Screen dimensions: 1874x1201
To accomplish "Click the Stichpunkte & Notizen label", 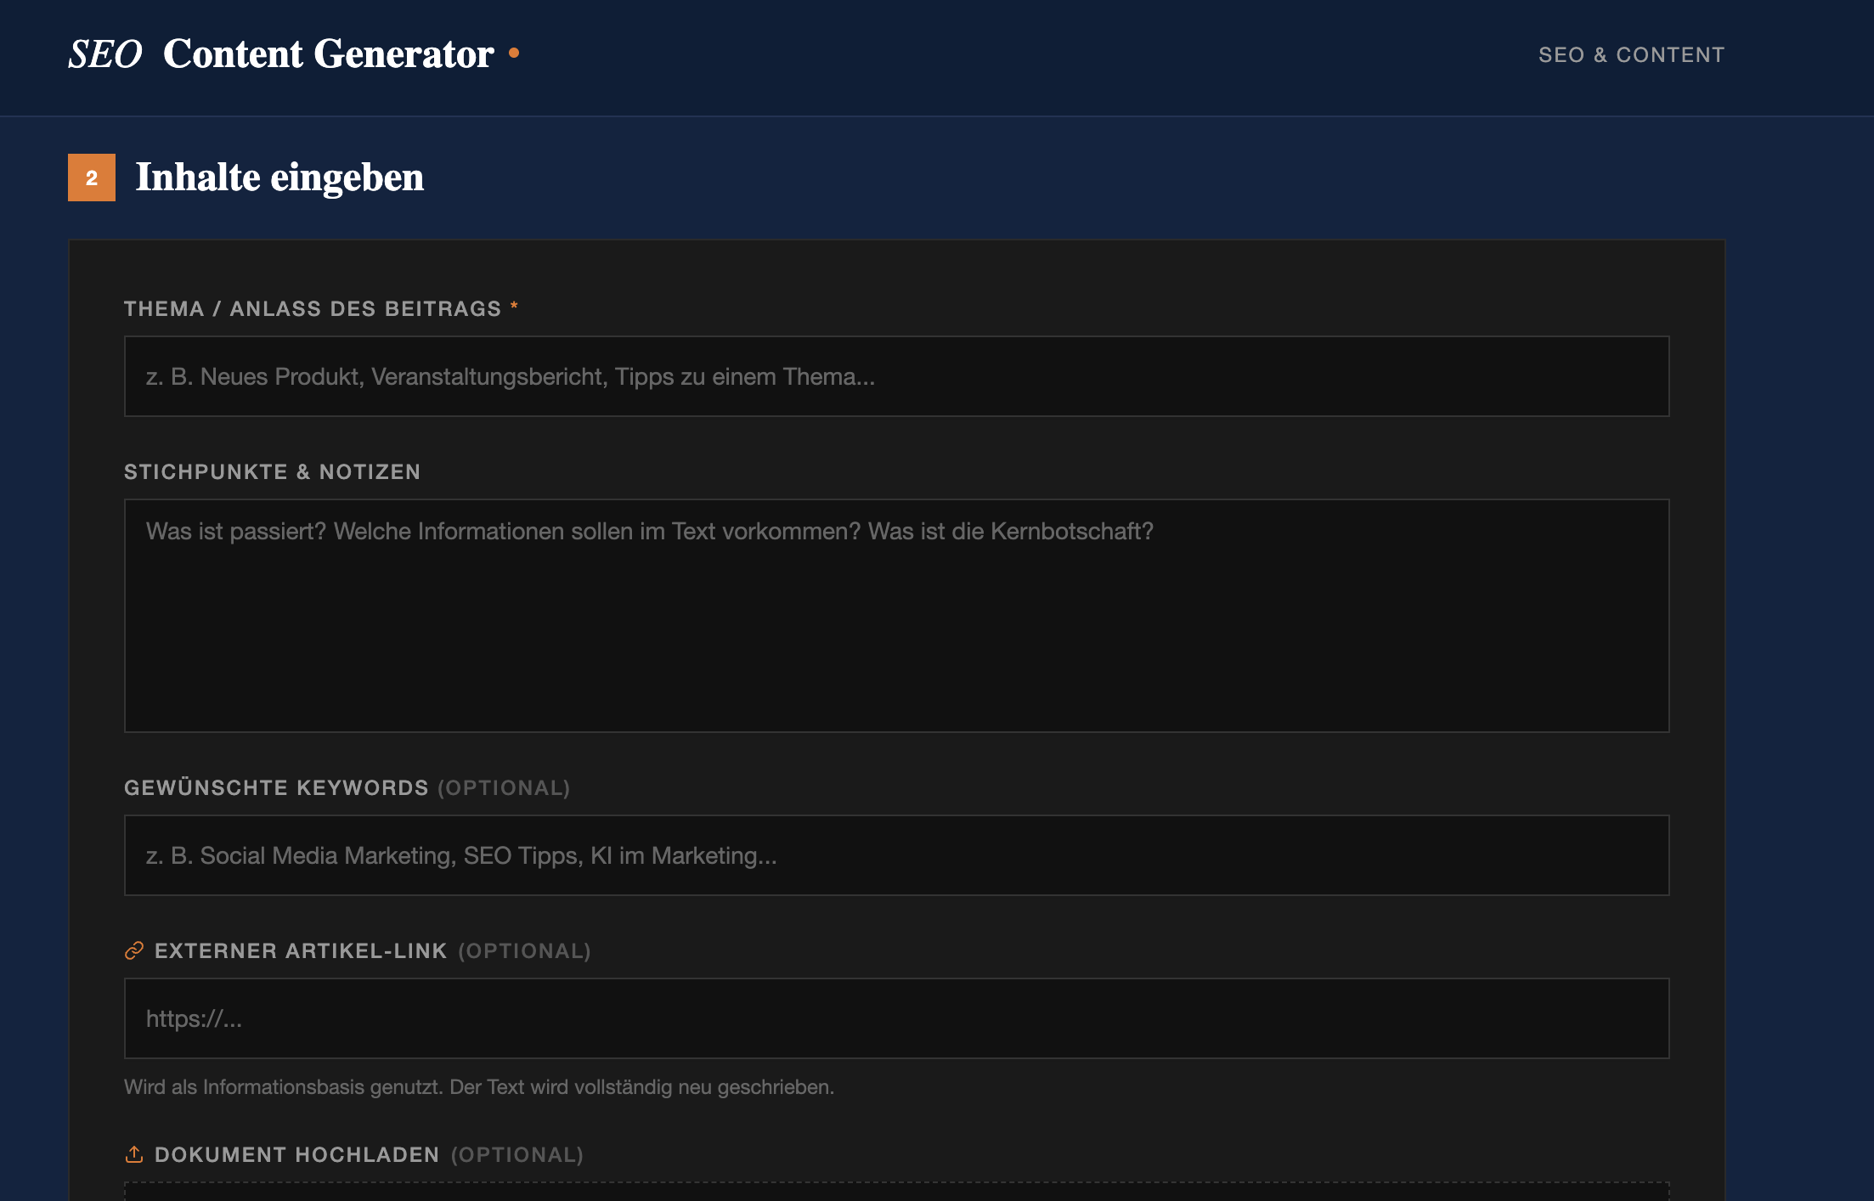I will click(x=272, y=471).
